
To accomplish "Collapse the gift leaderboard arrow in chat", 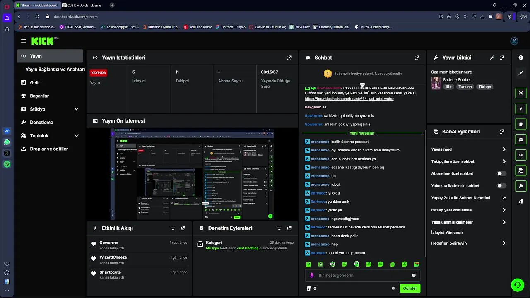I will tap(362, 85).
